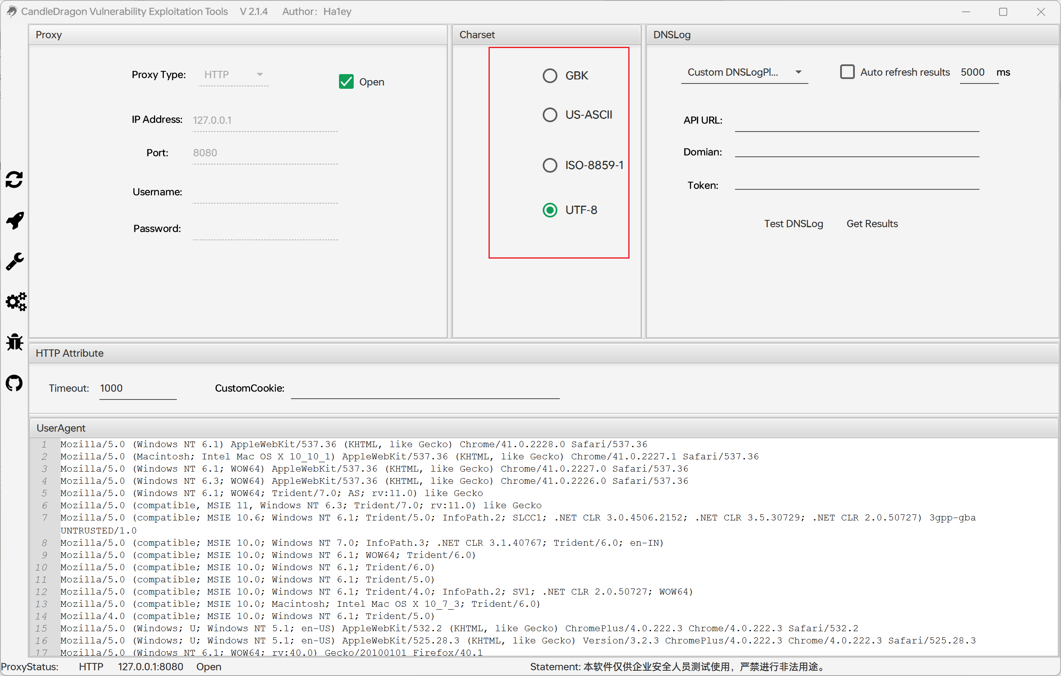Select the wrench tools sidebar icon
The image size is (1061, 676).
[15, 261]
